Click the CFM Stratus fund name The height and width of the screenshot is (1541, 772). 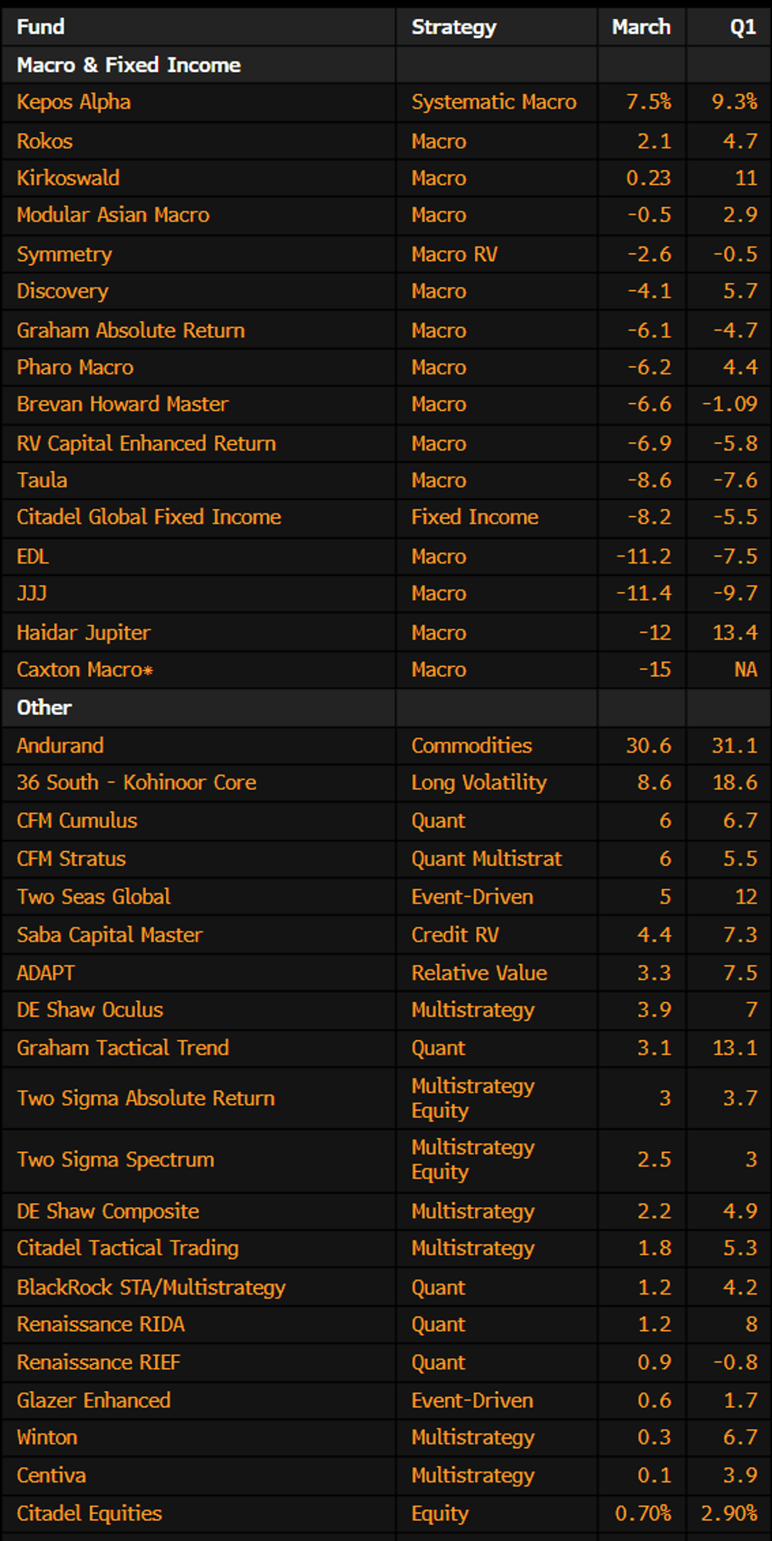(x=71, y=858)
